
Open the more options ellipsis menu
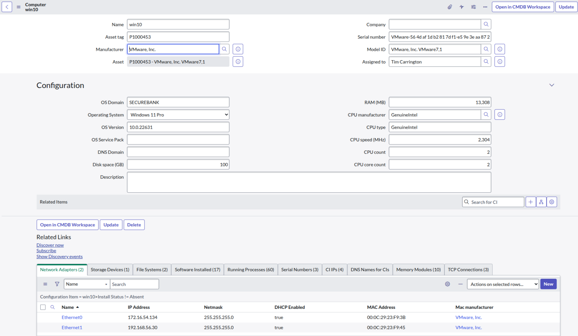(485, 7)
